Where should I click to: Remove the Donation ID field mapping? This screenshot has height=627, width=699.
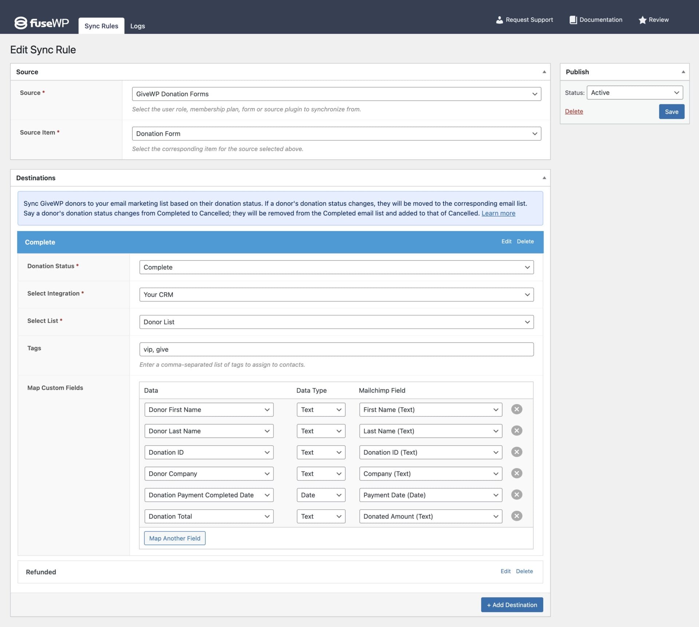click(x=517, y=452)
